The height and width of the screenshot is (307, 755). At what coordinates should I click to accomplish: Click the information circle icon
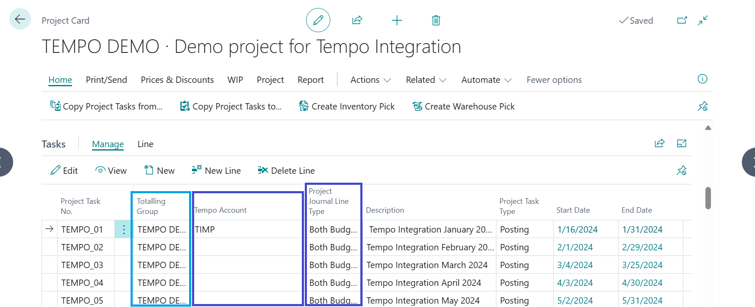[702, 79]
